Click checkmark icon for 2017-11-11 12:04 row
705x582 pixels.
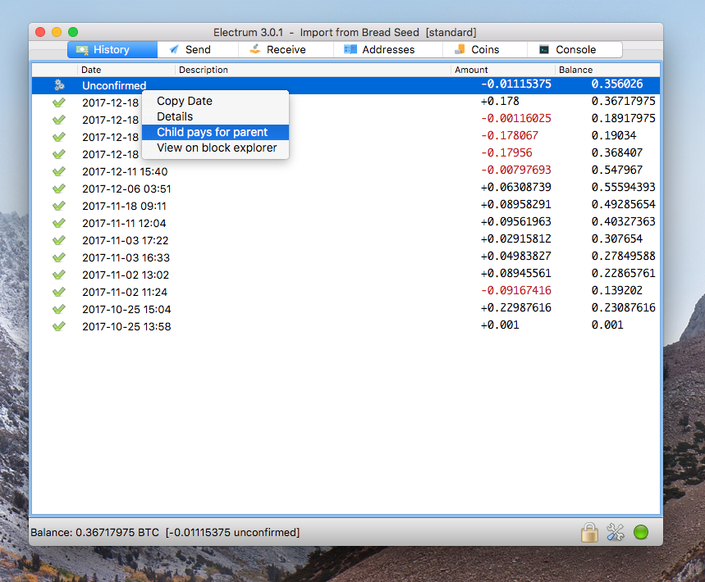pyautogui.click(x=59, y=223)
